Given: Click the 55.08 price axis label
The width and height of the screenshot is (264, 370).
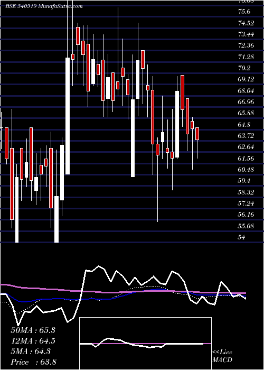Looking at the screenshot, I should pos(246,226).
